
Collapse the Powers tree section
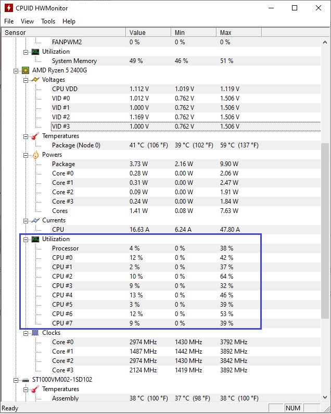26,155
